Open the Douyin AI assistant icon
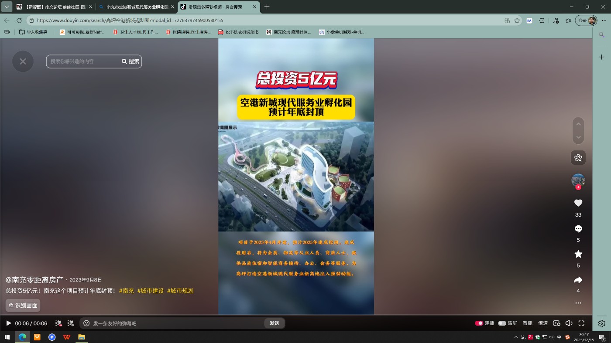 tap(578, 158)
